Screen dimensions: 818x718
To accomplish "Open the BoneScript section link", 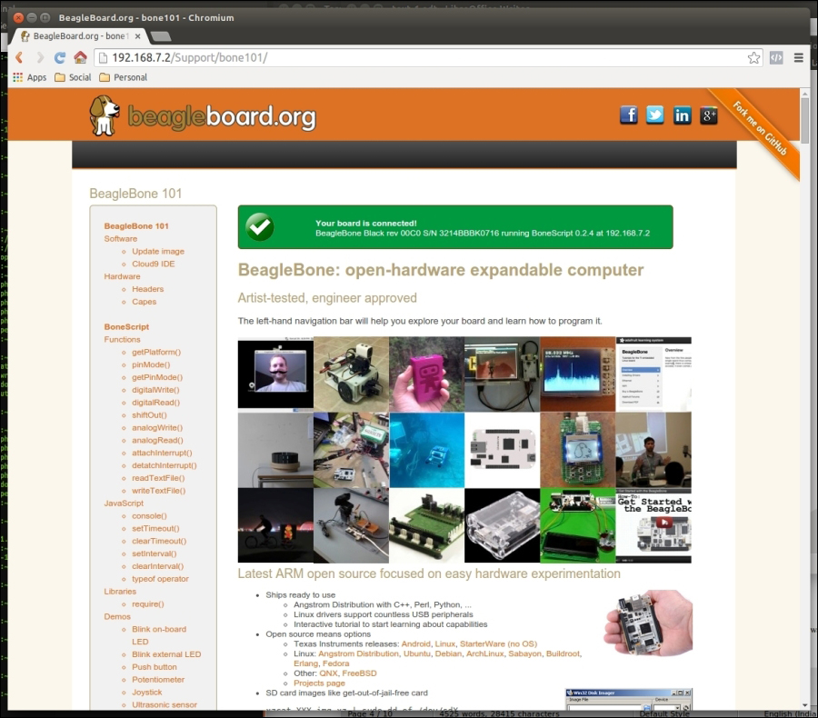I will 126,326.
